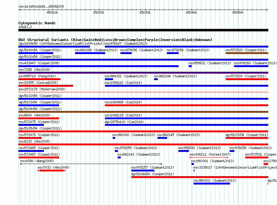The width and height of the screenshot is (277, 205).
Task: Select the esv29355 (Conrad2009) label
Action: point(38,83)
